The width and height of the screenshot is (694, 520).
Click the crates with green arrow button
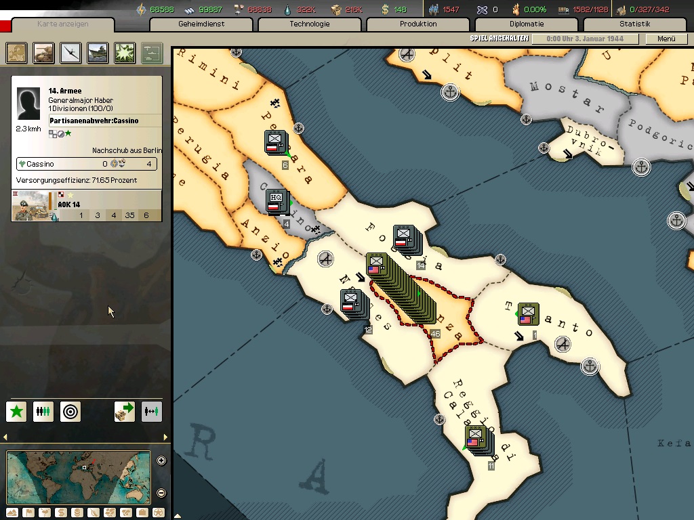125,412
